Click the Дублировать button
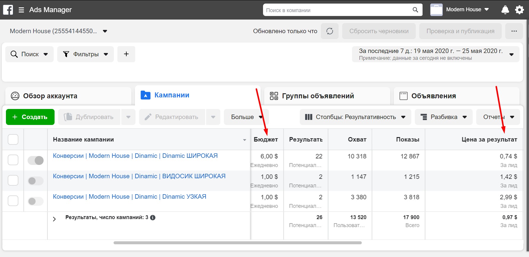The width and height of the screenshot is (529, 257). (x=89, y=117)
